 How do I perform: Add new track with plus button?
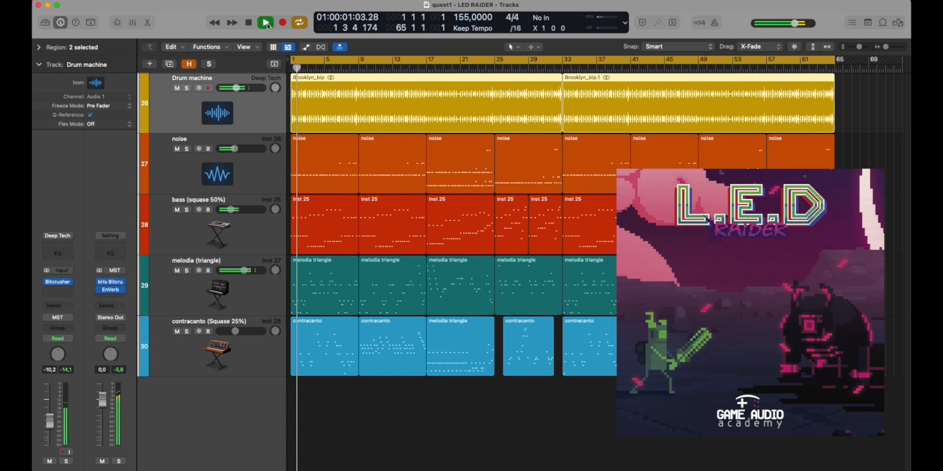coord(150,64)
